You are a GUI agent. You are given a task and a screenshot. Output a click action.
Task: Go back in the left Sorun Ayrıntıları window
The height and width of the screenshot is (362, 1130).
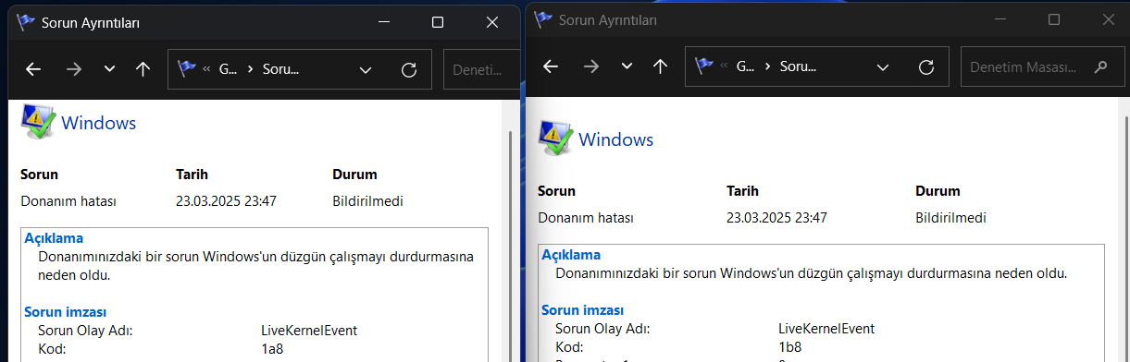click(x=33, y=69)
